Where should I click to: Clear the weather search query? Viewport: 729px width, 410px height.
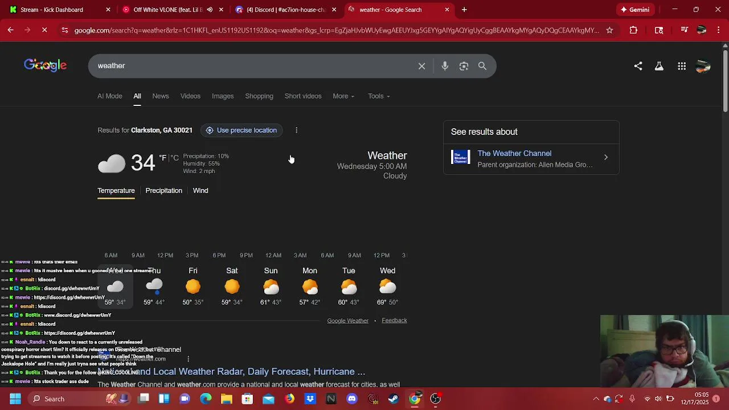click(421, 66)
